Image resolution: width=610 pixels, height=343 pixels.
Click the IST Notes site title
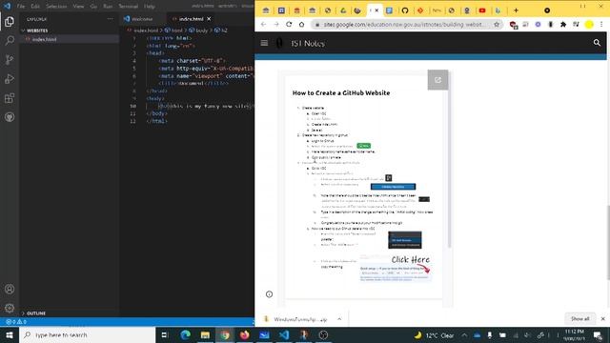click(x=308, y=43)
